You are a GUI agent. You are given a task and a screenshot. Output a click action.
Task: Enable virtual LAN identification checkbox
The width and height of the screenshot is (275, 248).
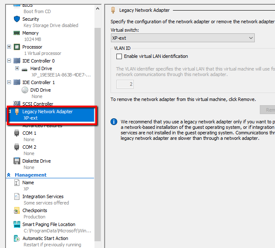click(x=119, y=56)
